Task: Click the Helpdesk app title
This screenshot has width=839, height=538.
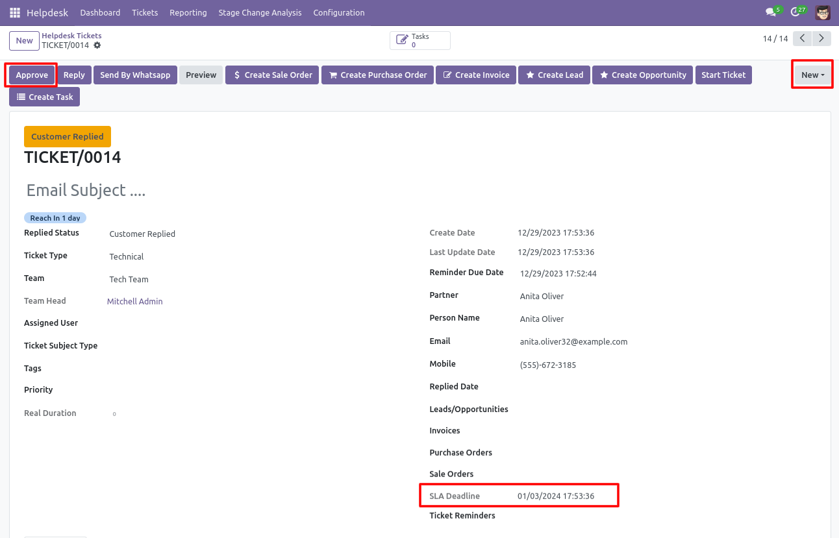Action: [47, 13]
